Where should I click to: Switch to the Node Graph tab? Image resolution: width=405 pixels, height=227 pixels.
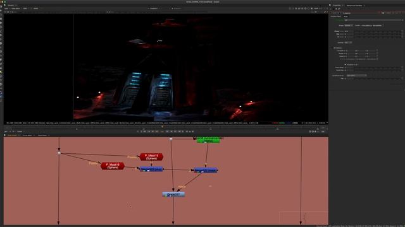click(x=12, y=136)
